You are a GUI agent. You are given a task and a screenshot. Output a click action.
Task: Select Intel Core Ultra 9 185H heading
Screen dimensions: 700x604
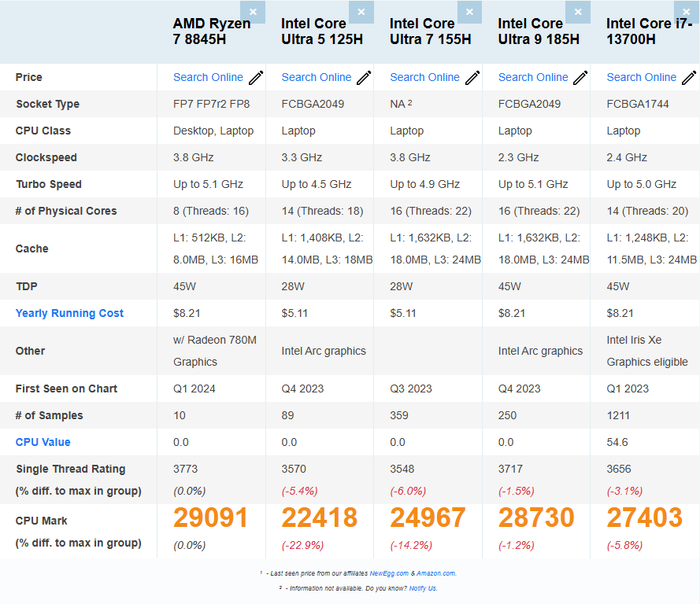tap(539, 31)
